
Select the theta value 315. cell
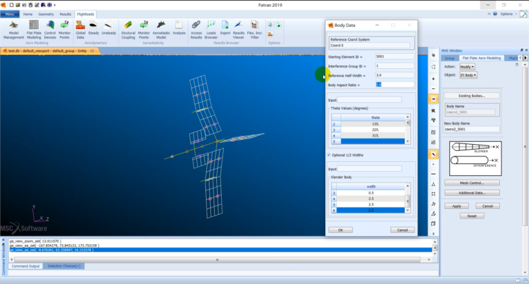point(373,135)
